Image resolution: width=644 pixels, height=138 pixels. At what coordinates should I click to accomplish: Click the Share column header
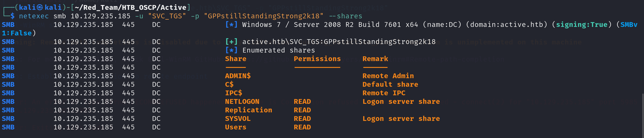tap(235, 59)
